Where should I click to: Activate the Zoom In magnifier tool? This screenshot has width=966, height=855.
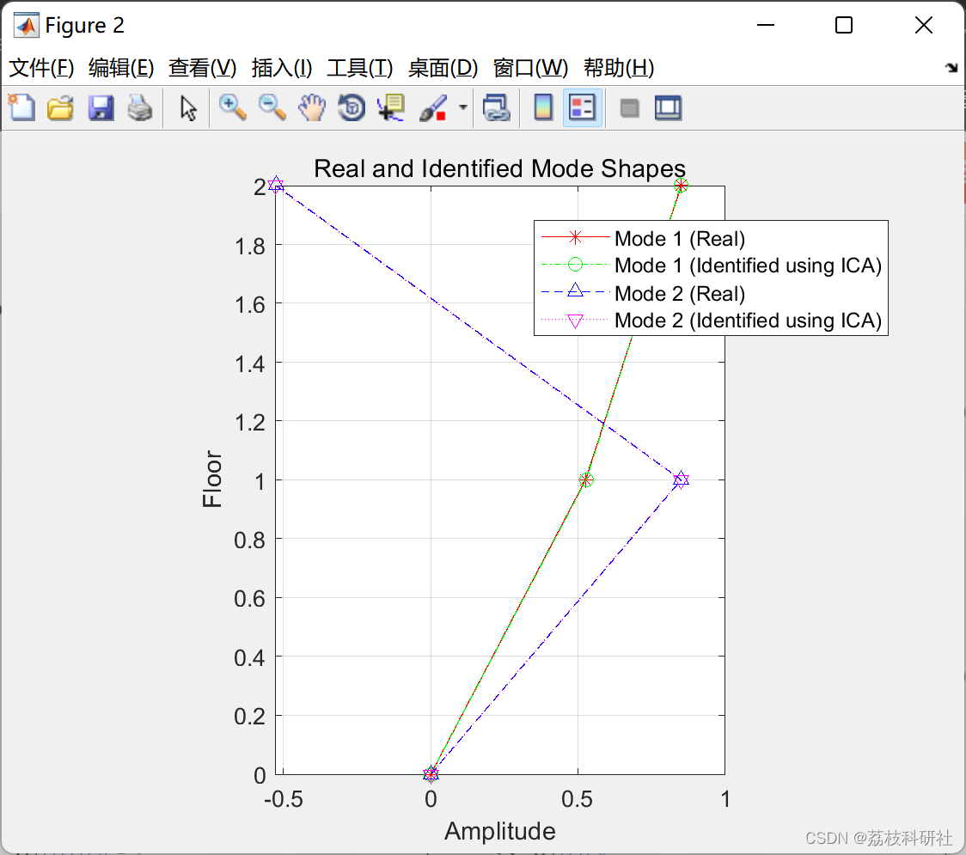click(233, 107)
